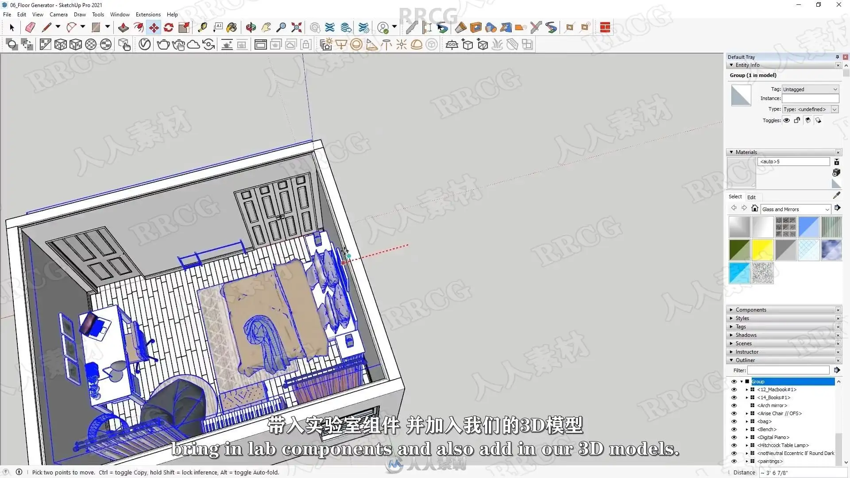Screen dimensions: 850x478
Task: Click the V-Ray cloud render icon
Action: tap(193, 44)
